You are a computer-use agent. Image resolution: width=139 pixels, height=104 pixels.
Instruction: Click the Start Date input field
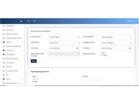pyautogui.click(x=64, y=48)
